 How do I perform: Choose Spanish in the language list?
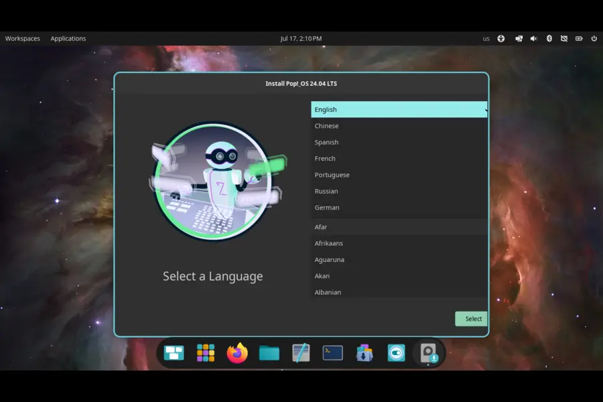(x=399, y=142)
